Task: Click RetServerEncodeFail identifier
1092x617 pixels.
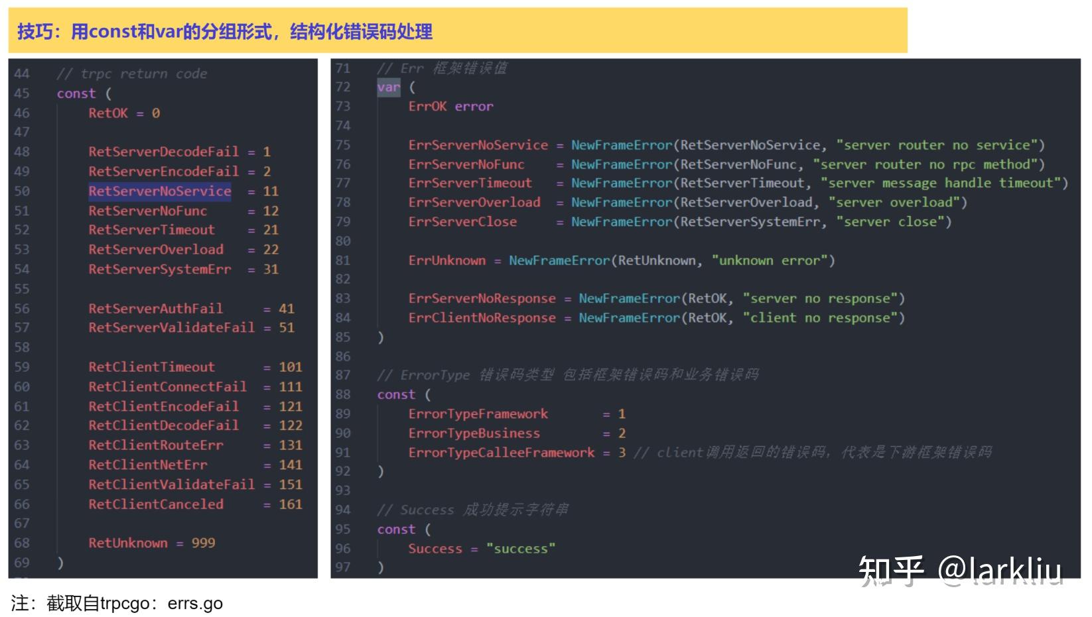Action: click(x=163, y=171)
